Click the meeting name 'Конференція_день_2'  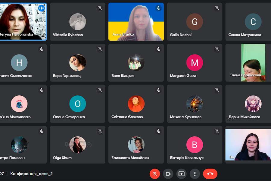[x=31, y=174]
